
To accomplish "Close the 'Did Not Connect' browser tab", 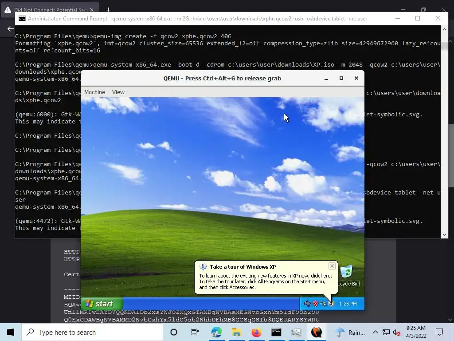I will (x=92, y=10).
